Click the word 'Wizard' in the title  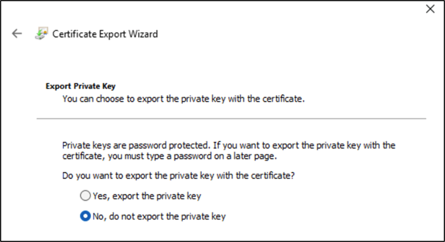click(143, 34)
